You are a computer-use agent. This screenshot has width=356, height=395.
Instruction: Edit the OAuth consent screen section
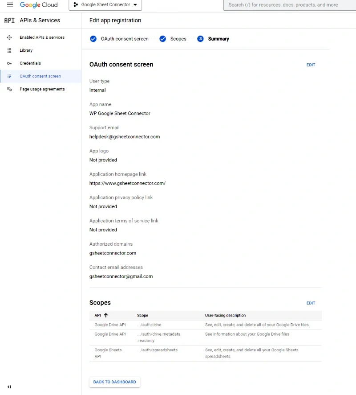(311, 65)
